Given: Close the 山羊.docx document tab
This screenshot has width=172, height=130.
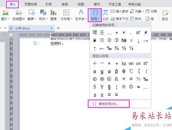Looking at the screenshot, I should pyautogui.click(x=52, y=28).
